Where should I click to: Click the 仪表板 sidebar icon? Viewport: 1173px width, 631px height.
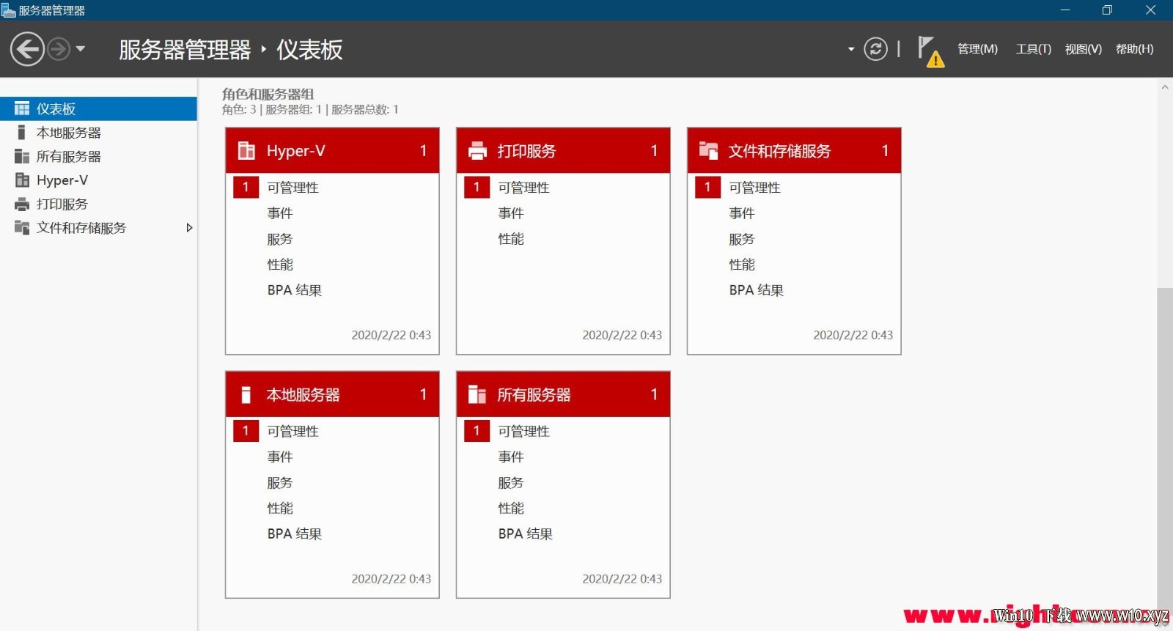point(22,108)
